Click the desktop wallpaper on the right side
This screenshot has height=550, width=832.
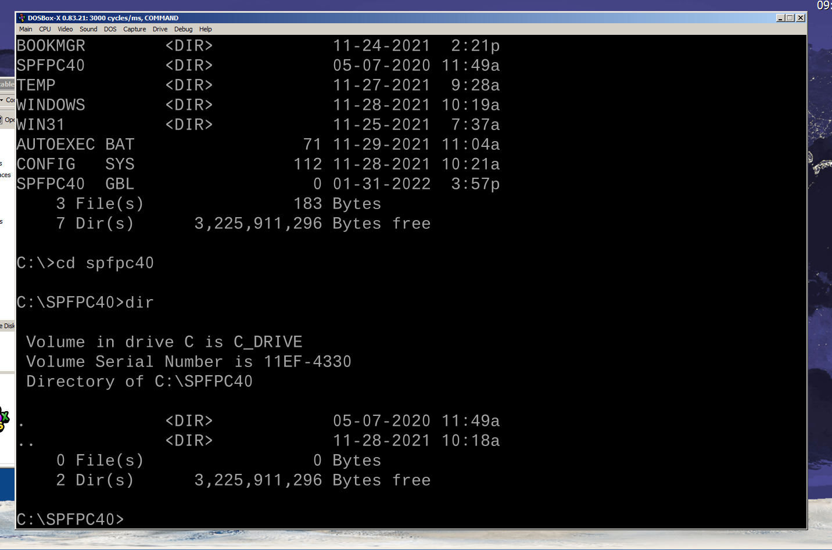point(819,290)
